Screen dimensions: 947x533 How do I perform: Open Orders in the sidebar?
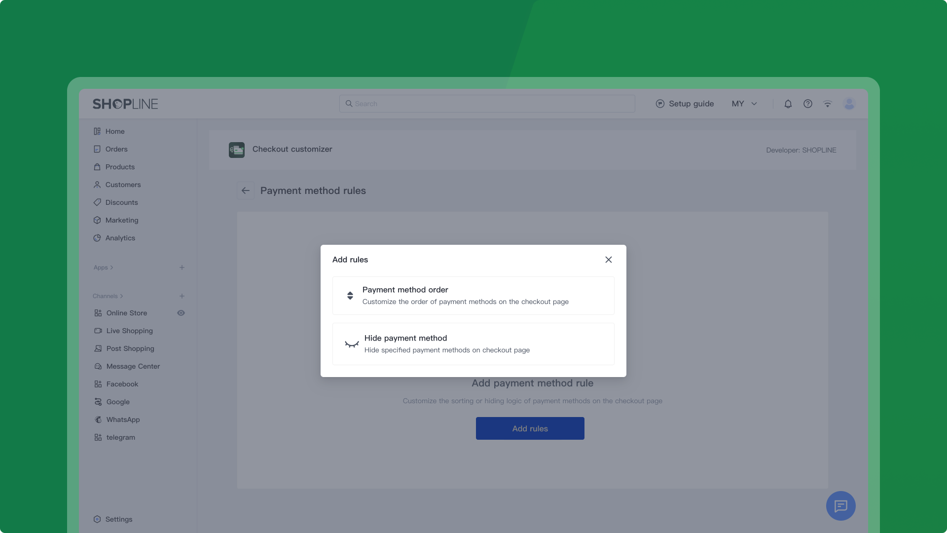click(x=116, y=149)
